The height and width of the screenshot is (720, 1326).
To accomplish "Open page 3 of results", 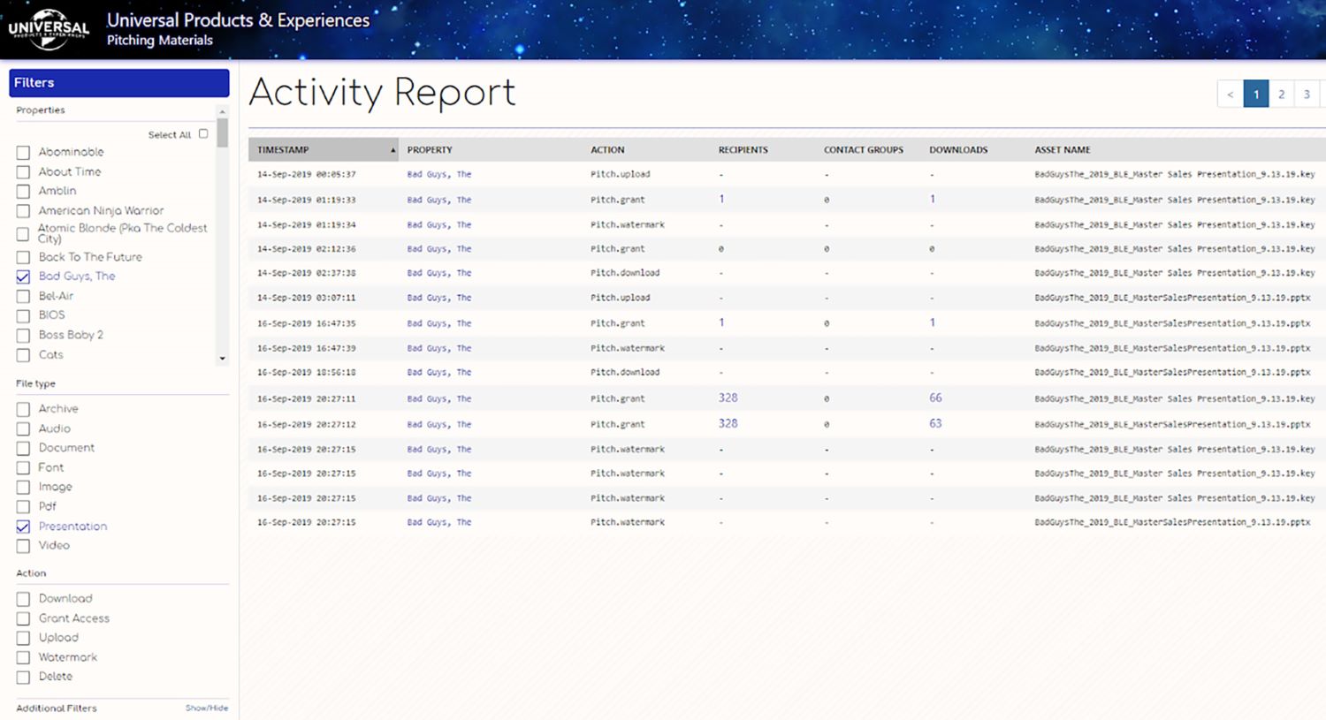I will tap(1307, 94).
